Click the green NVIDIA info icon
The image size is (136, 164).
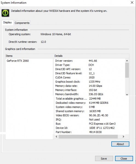tap(5, 13)
